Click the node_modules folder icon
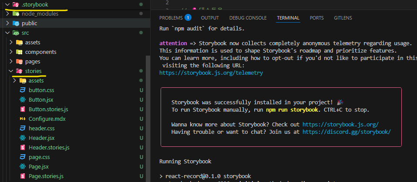 click(16, 13)
